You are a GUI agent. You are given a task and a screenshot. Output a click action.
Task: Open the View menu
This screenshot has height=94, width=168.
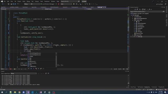tap(12, 1)
